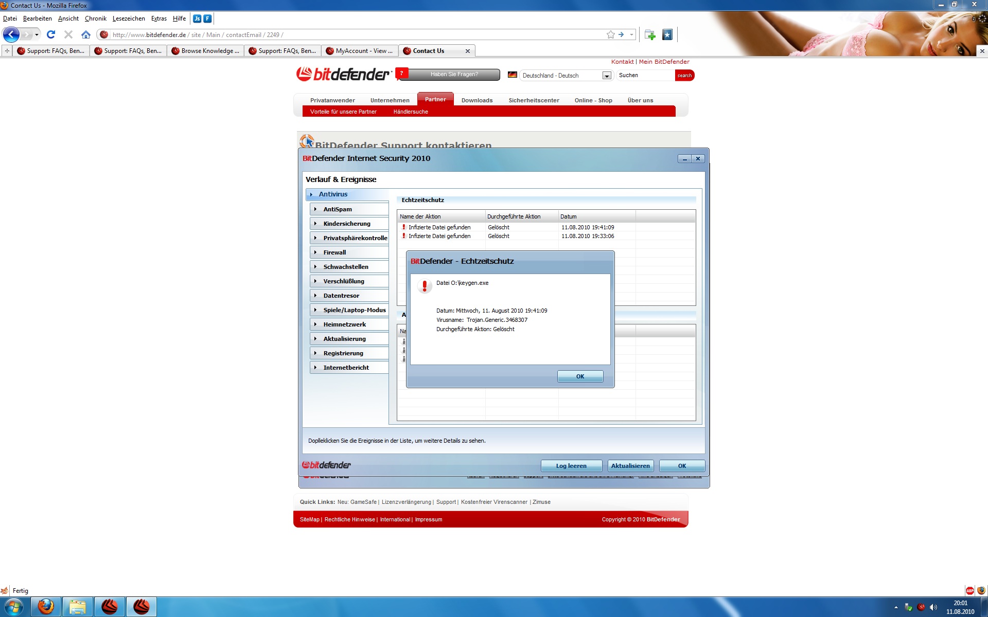Open the Händlersuche link
Image resolution: width=988 pixels, height=617 pixels.
(x=411, y=112)
